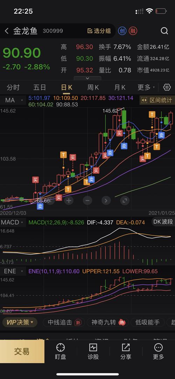Image resolution: width=175 pixels, height=379 pixels.
Task: Tap the 量比 0.78 value
Action: (125, 70)
